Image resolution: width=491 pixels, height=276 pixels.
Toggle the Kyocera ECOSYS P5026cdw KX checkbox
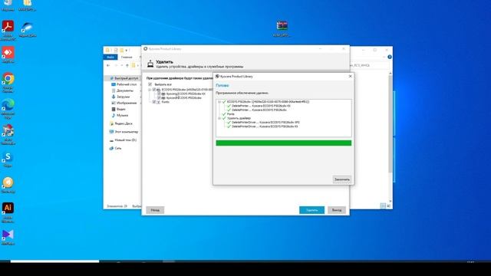click(x=159, y=94)
